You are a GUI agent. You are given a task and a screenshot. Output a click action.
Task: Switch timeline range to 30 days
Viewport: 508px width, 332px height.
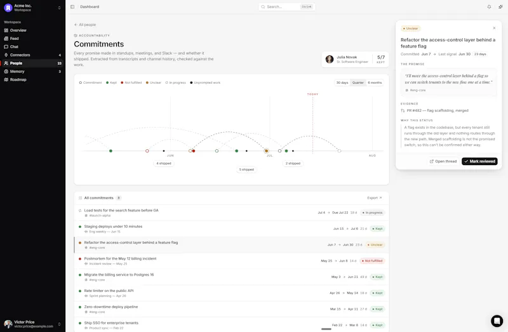pyautogui.click(x=342, y=83)
